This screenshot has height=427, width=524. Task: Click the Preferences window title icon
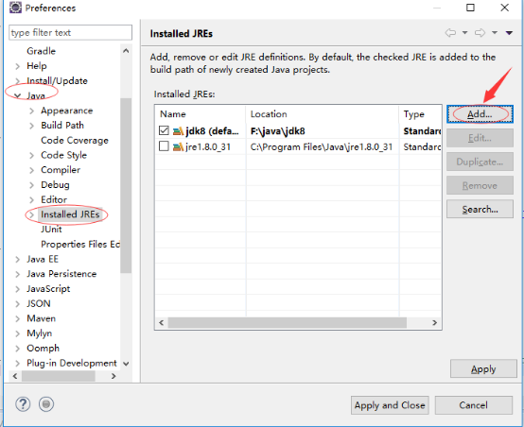pos(15,8)
